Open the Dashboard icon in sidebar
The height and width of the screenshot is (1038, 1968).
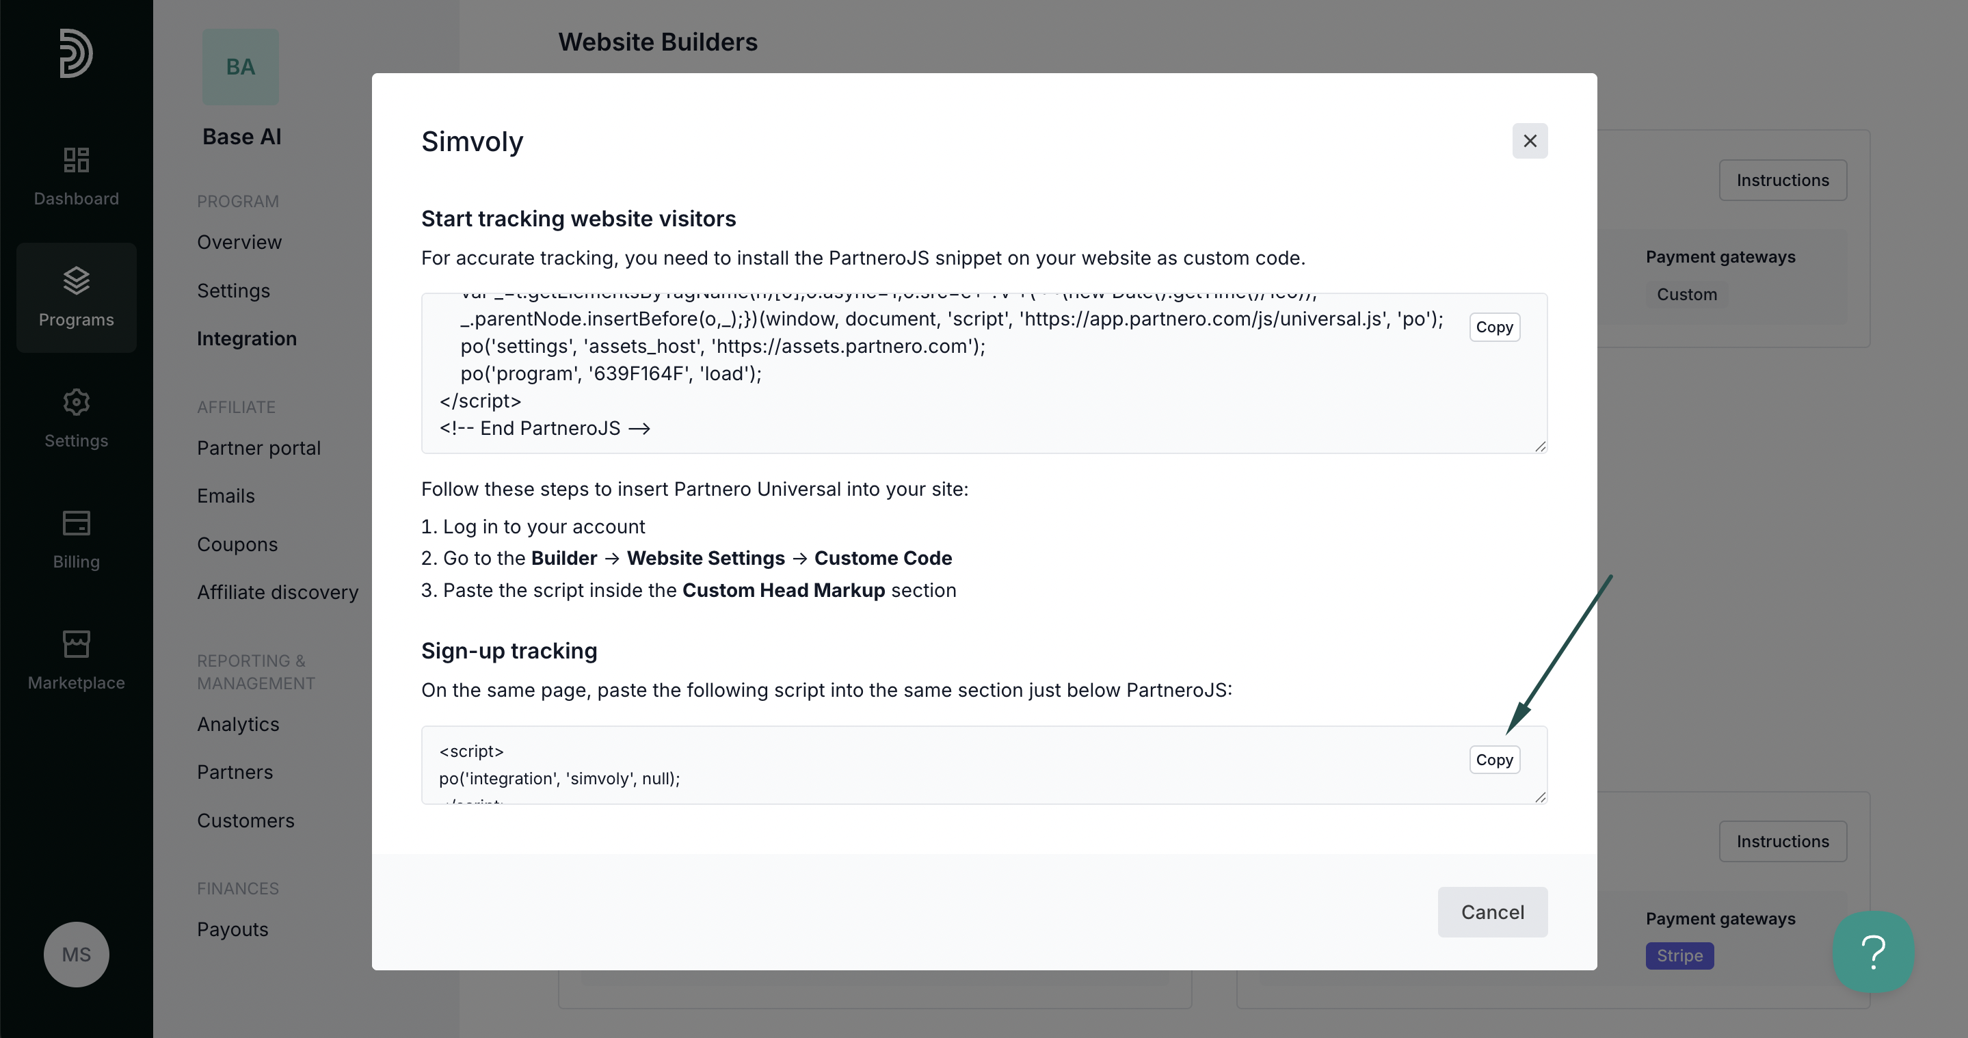point(77,159)
